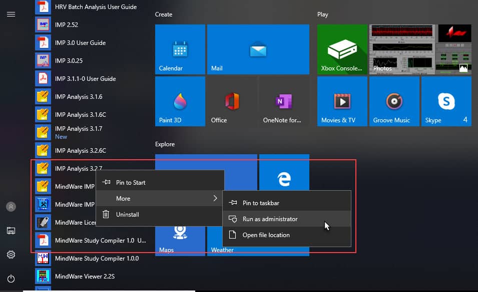The width and height of the screenshot is (478, 292).
Task: Open IMP 3.1.1-0 User Guide icon
Action: coord(43,78)
